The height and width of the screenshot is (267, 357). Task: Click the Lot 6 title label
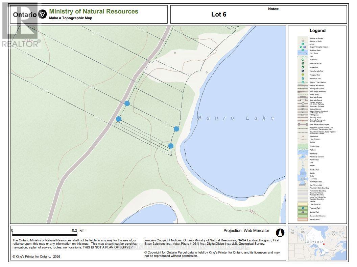(x=218, y=14)
